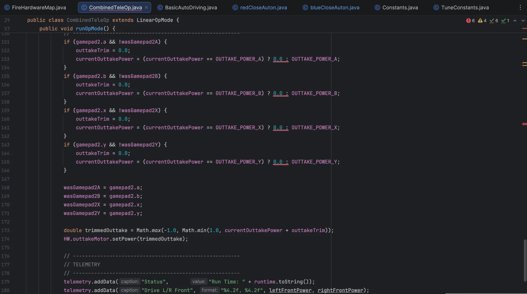Place cursor on 'wasGamepad2X' at line 170
527x294 pixels.
pyautogui.click(x=82, y=205)
